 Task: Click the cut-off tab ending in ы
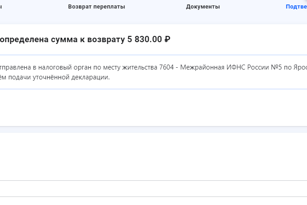1,7
